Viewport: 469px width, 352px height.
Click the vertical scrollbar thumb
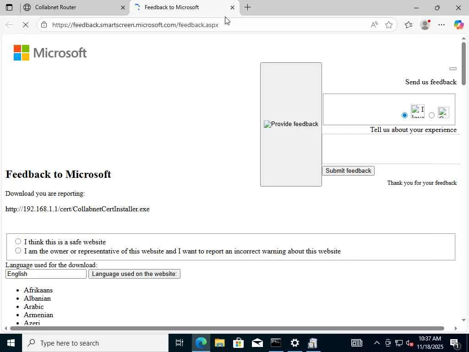tap(464, 63)
